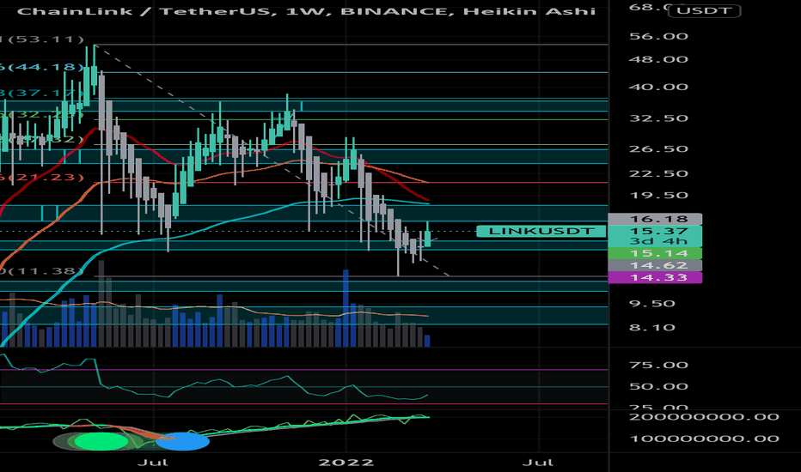
Task: Click the 200000000.00 OBV axis value
Action: [704, 417]
